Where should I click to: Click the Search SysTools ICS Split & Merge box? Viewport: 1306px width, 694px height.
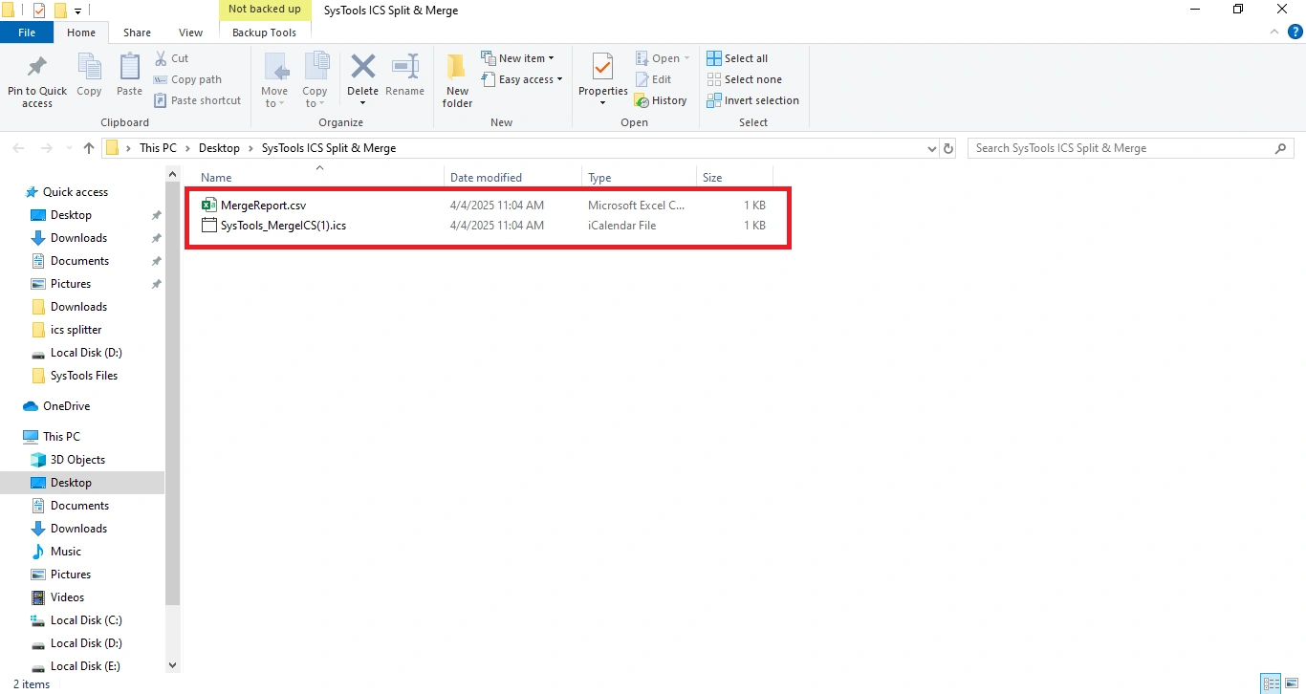click(x=1131, y=148)
